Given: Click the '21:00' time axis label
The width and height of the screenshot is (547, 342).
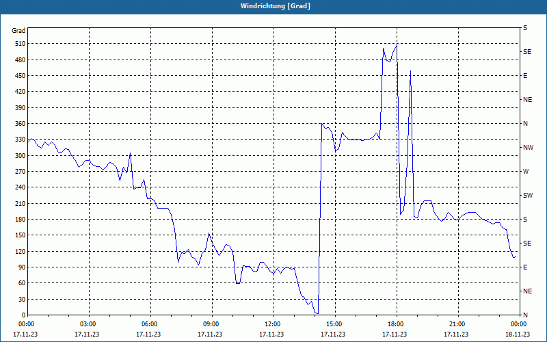Looking at the screenshot, I should [458, 324].
